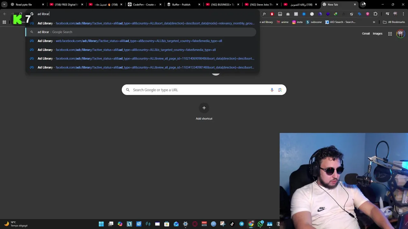Open the 'anime' bookmark

pyautogui.click(x=282, y=22)
